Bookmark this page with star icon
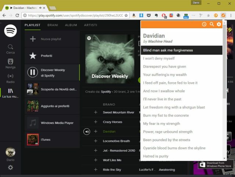This screenshot has height=177, width=235. point(126,15)
